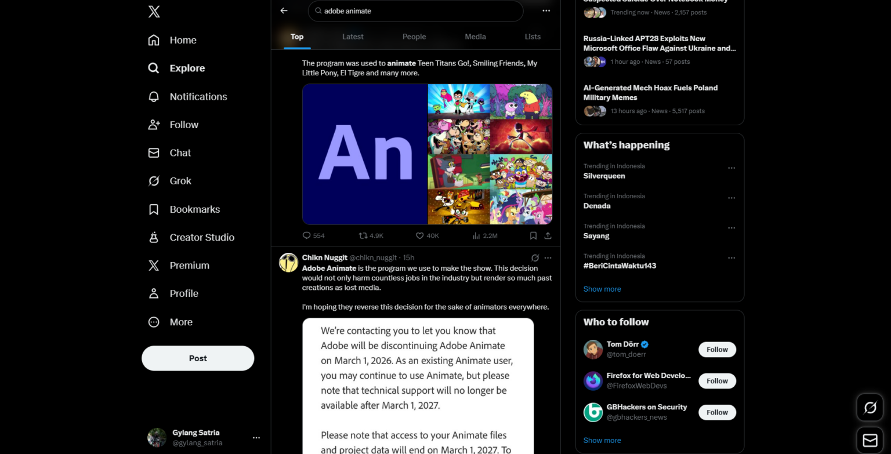
Task: Click the Post button
Action: 198,358
